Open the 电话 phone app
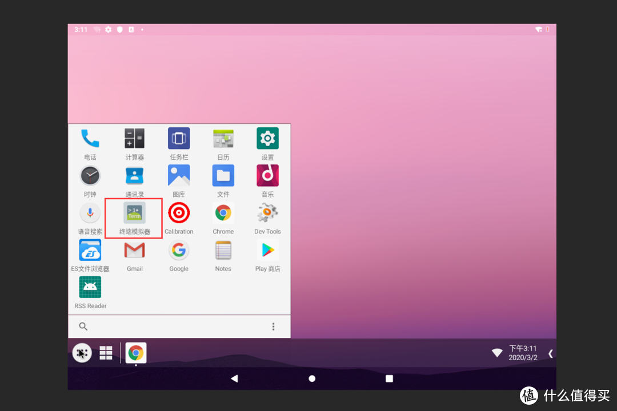Screen dimensions: 617x411 click(90, 144)
